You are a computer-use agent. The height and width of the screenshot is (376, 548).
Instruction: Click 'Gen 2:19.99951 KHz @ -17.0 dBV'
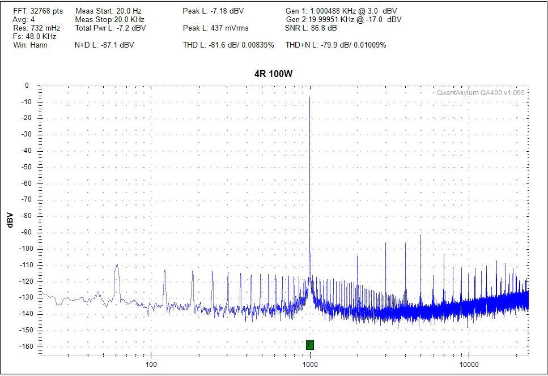pos(343,20)
